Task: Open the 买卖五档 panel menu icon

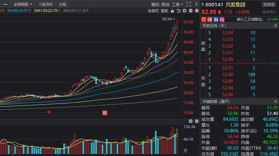Action: coord(276,26)
